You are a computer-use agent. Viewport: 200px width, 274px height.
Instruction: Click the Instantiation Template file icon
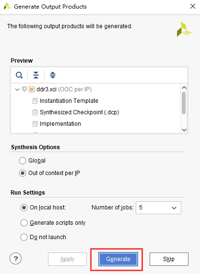(35, 101)
